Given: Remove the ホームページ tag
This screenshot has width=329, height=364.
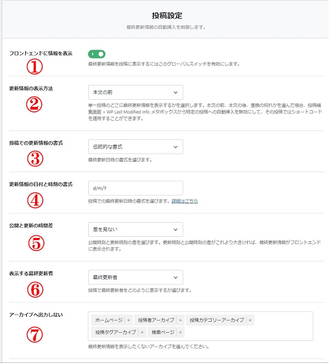Looking at the screenshot, I should click(x=129, y=320).
